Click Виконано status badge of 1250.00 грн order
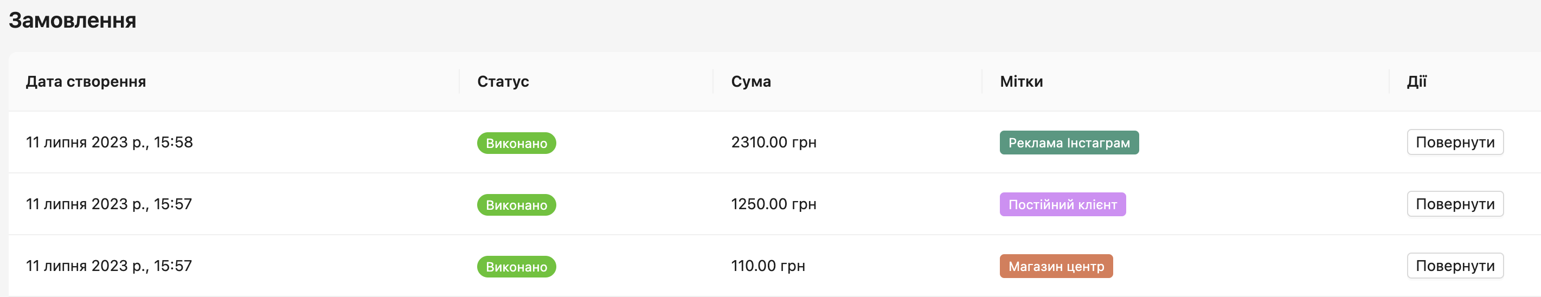Image resolution: width=1541 pixels, height=297 pixels. pos(516,205)
